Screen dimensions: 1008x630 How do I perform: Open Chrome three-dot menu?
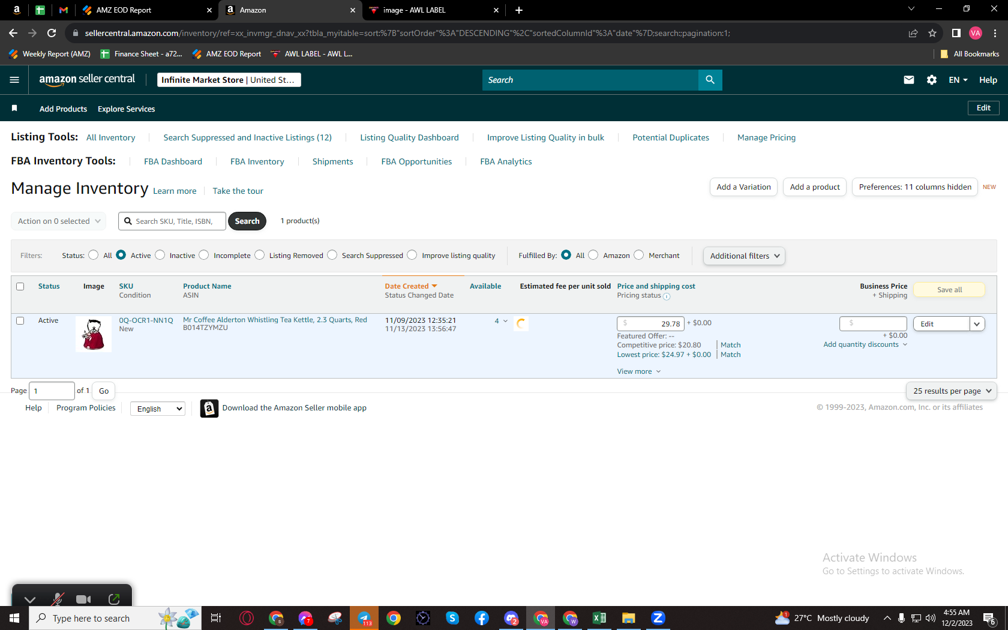(995, 33)
